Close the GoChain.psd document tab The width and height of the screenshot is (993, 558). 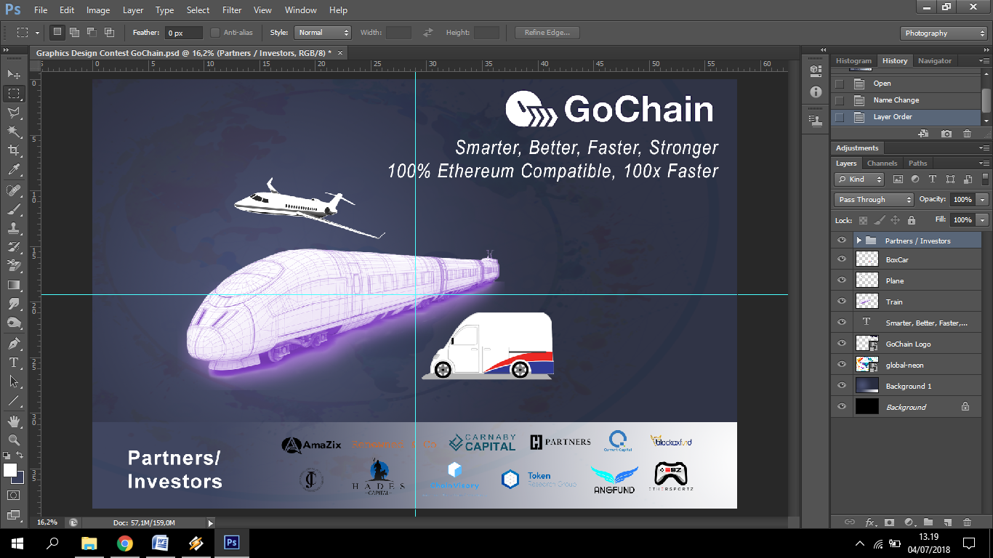click(x=339, y=53)
